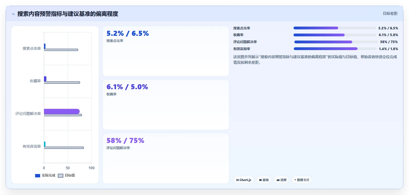The height and width of the screenshot is (195, 409).
Task: Click the 有效咨询率 progress bar
Action: tap(335, 49)
